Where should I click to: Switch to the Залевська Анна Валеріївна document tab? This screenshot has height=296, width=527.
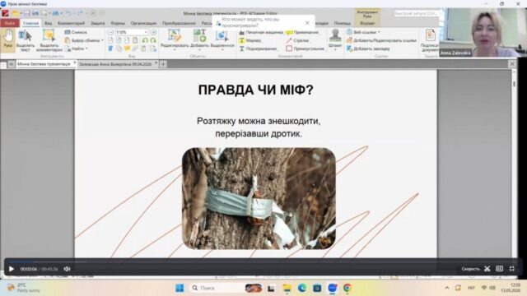point(115,64)
